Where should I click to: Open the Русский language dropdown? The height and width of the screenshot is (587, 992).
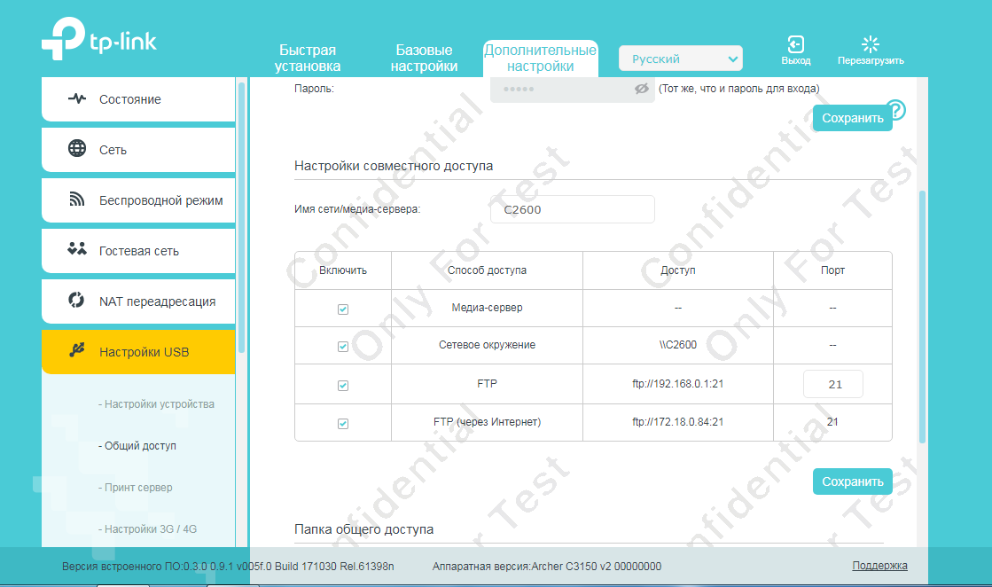pos(680,59)
